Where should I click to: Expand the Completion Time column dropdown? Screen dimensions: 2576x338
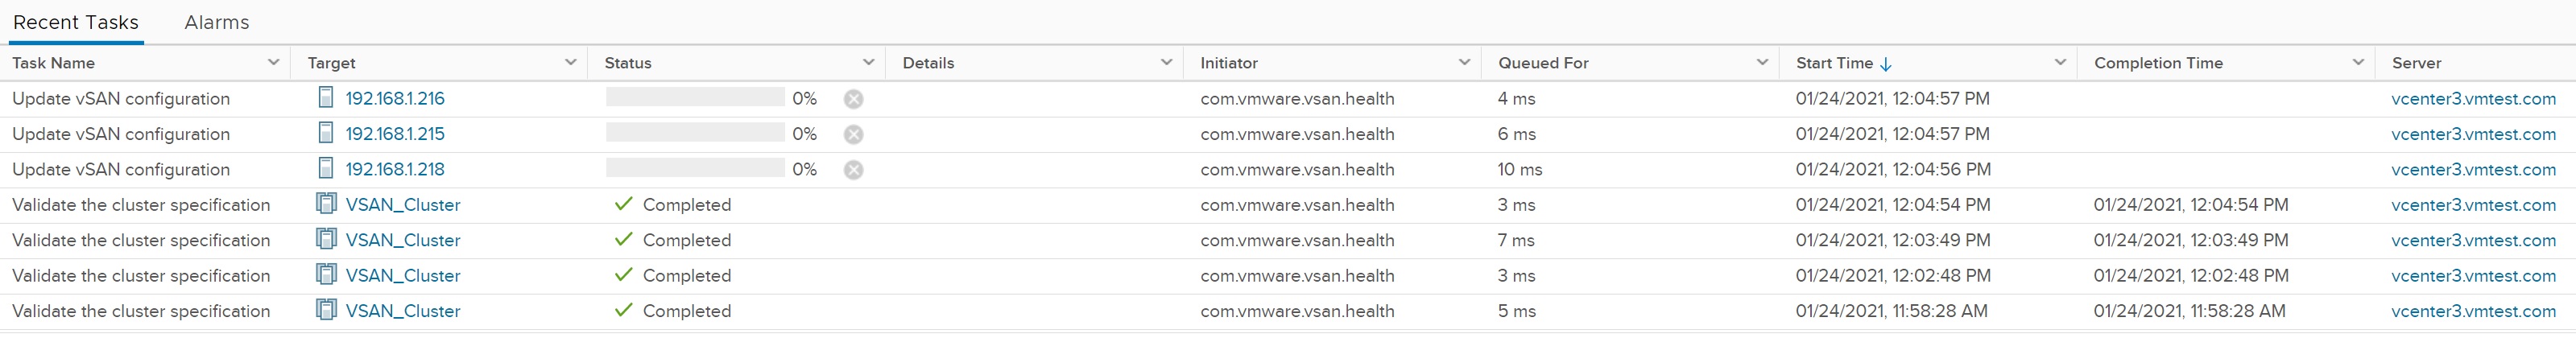tap(2358, 63)
